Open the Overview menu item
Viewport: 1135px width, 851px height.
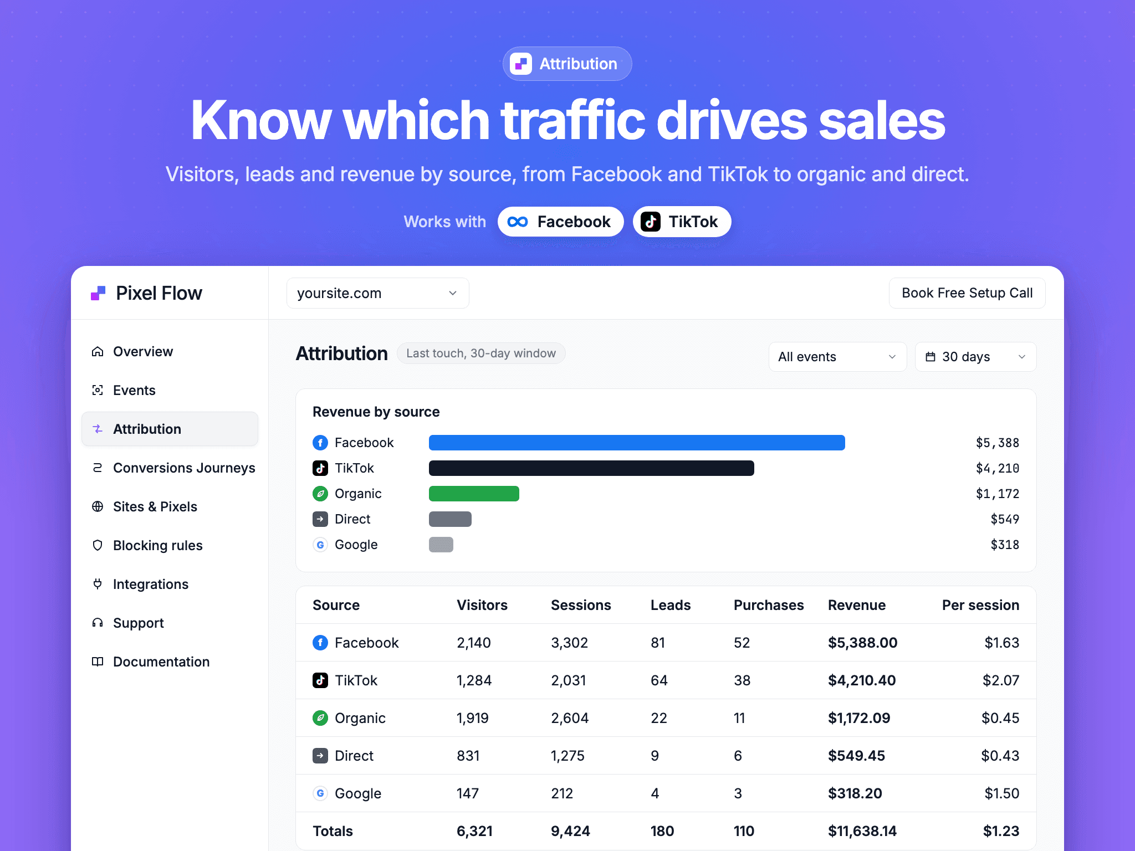pyautogui.click(x=170, y=352)
